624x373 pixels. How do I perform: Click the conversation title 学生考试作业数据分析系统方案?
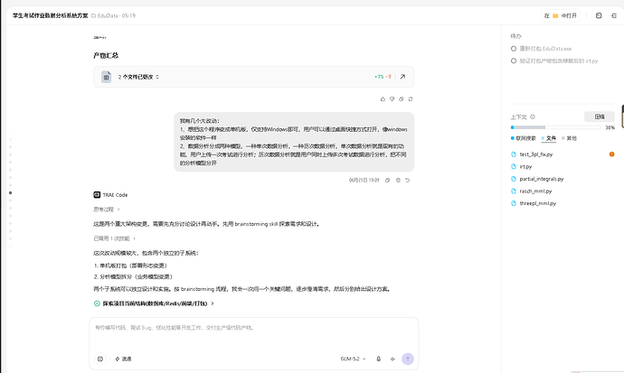pyautogui.click(x=50, y=15)
